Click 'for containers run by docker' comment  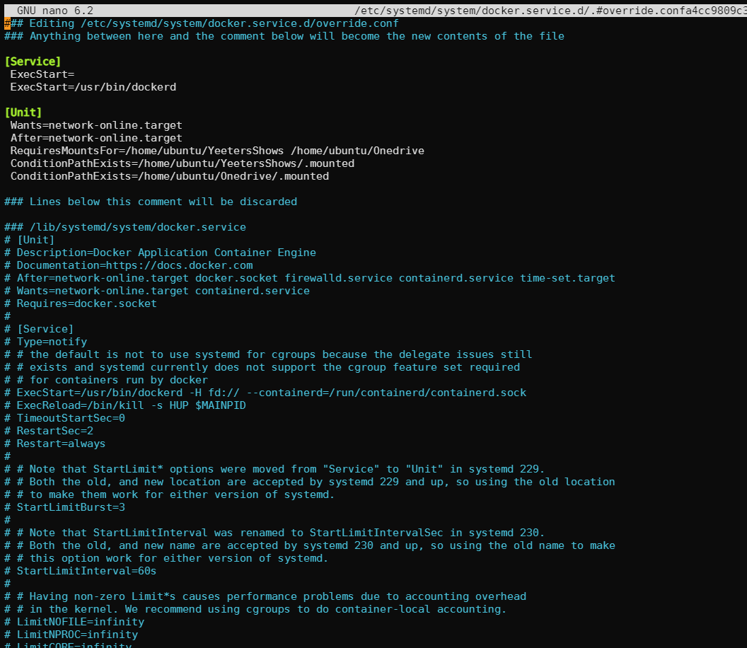(106, 380)
